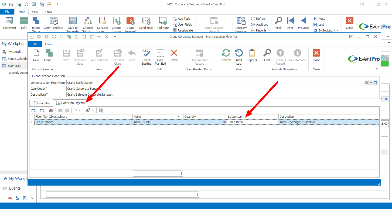Click the grid's print preview magnifier icon
The image size is (392, 209).
[101, 110]
